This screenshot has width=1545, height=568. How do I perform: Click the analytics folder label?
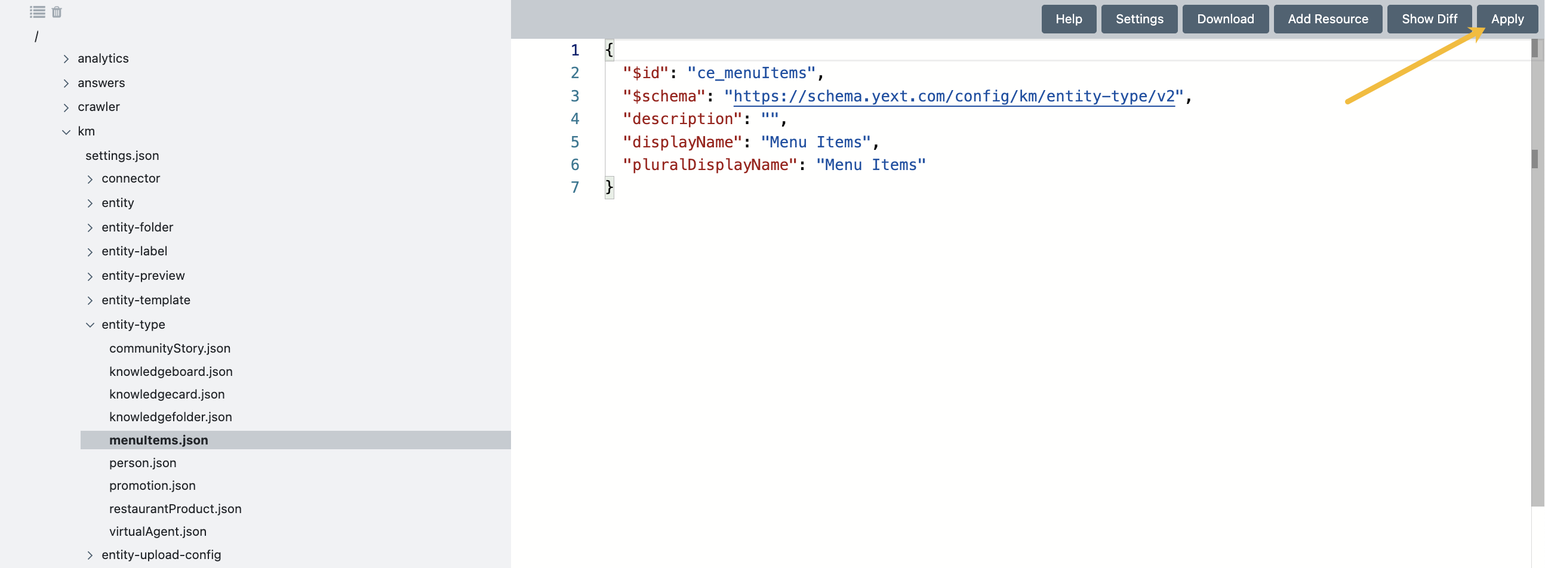coord(103,58)
